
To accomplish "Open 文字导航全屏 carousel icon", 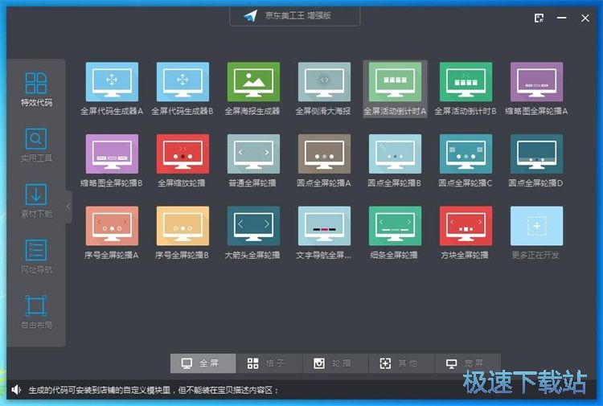I will click(x=324, y=226).
